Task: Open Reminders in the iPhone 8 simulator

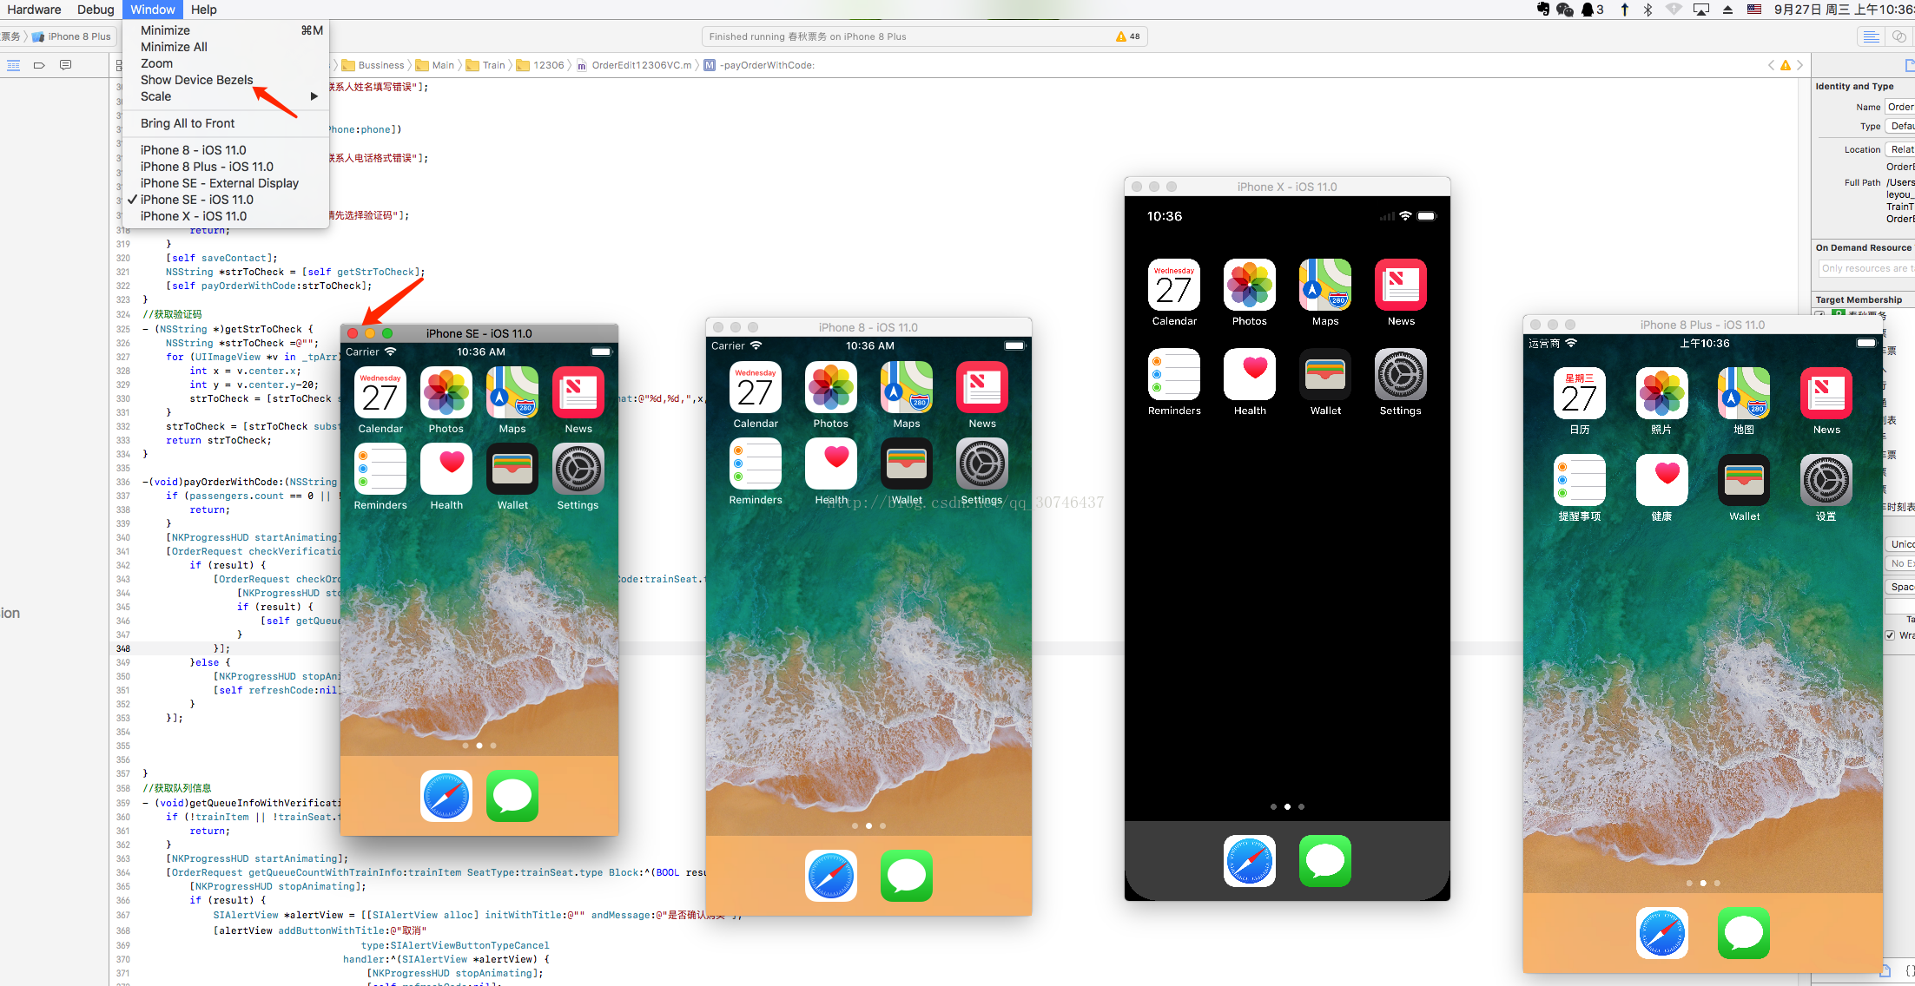Action: coord(756,463)
